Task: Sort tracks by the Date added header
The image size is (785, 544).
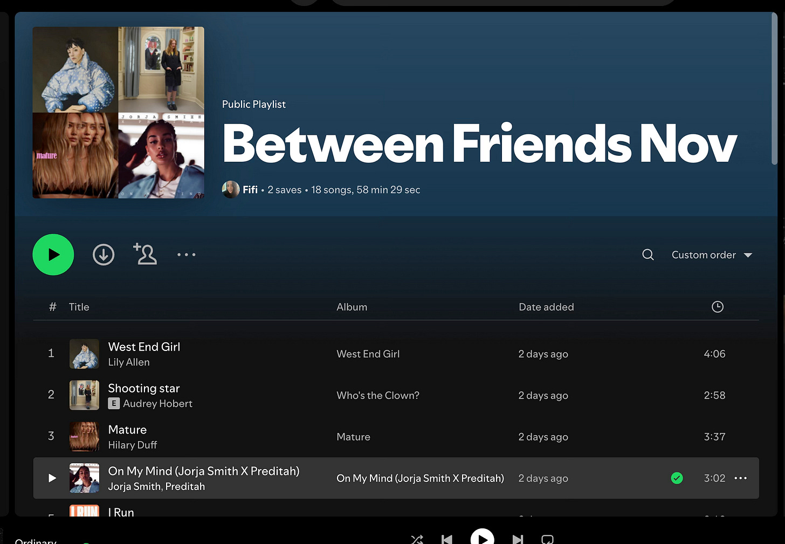Action: [546, 307]
